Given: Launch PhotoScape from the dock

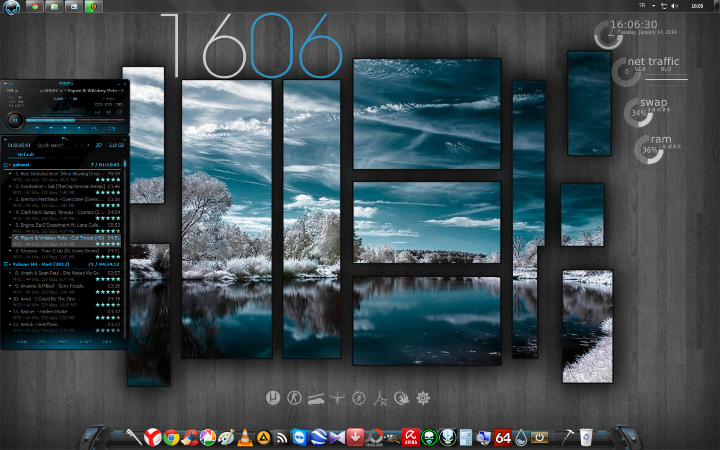Looking at the screenshot, I should click(x=374, y=437).
